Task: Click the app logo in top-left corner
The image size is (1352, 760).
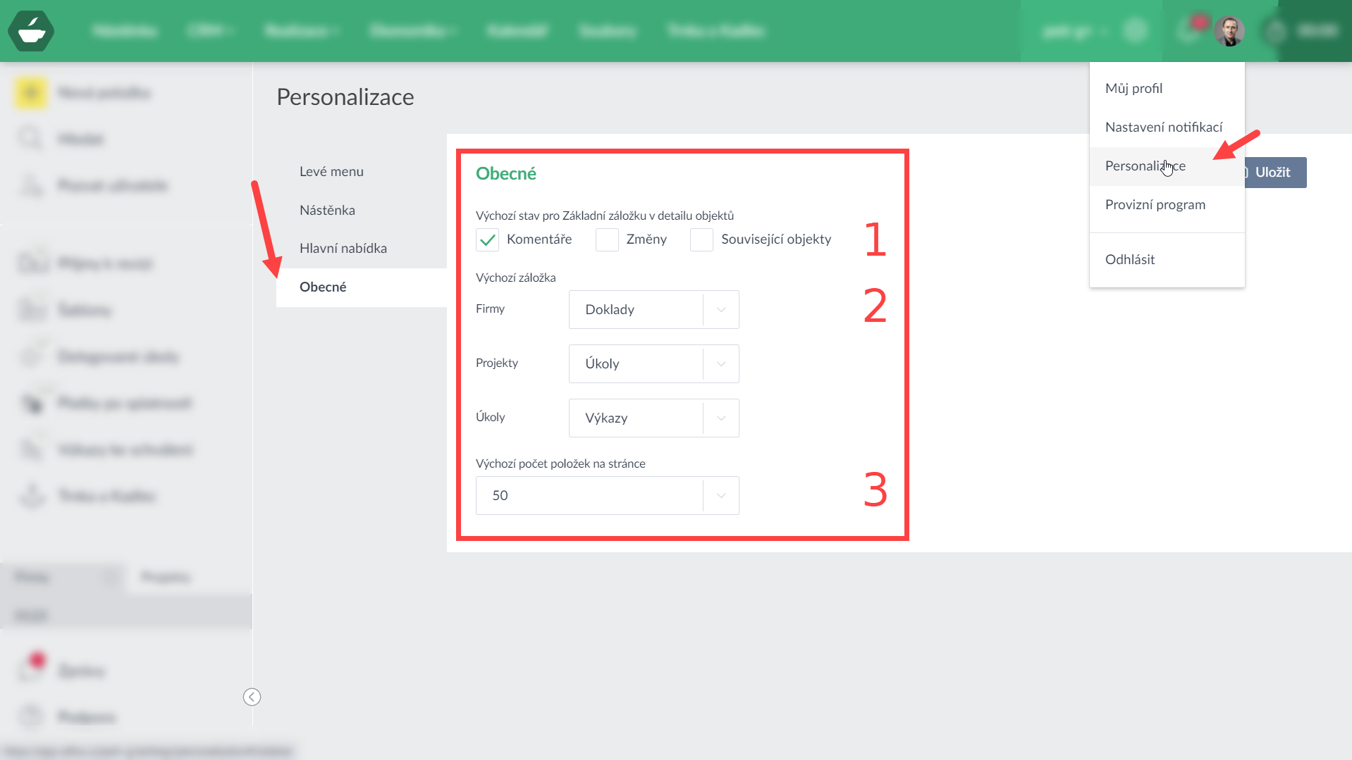Action: (x=31, y=31)
